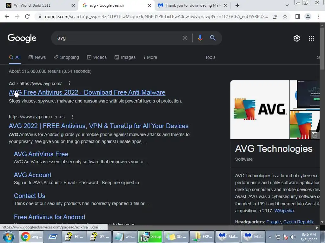The image size is (325, 243).
Task: Show hidden tray icons
Action: point(270,237)
